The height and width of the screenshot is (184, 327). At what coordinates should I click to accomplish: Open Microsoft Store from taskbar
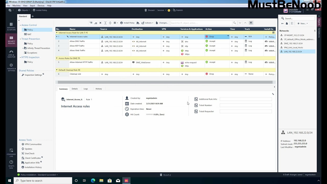[110, 180]
